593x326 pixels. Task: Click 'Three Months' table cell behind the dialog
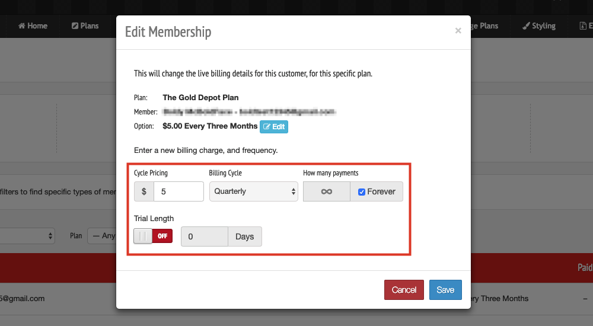pos(499,298)
